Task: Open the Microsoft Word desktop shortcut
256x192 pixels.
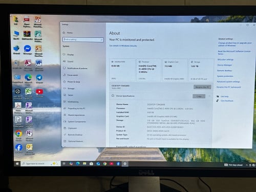Action: pos(39,65)
